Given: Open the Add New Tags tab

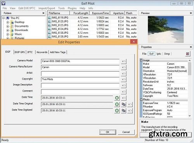Looking at the screenshot, I should 58,52.
